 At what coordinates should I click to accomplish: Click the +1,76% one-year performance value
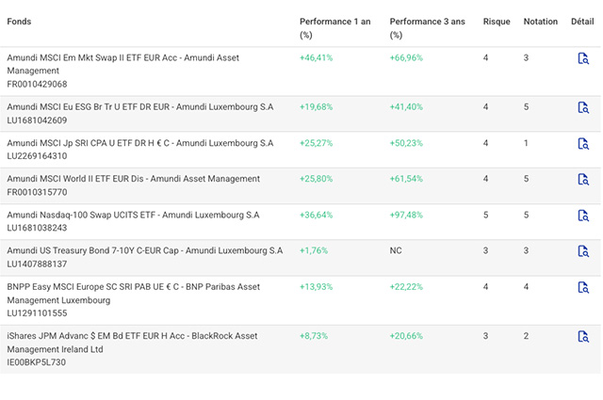coord(314,250)
